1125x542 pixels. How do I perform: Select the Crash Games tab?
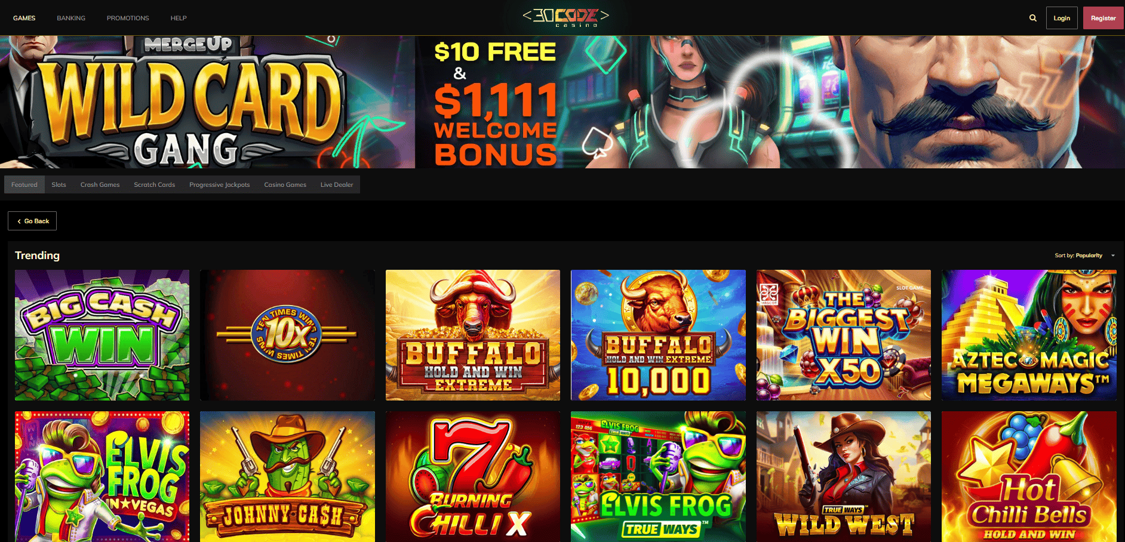(x=100, y=184)
